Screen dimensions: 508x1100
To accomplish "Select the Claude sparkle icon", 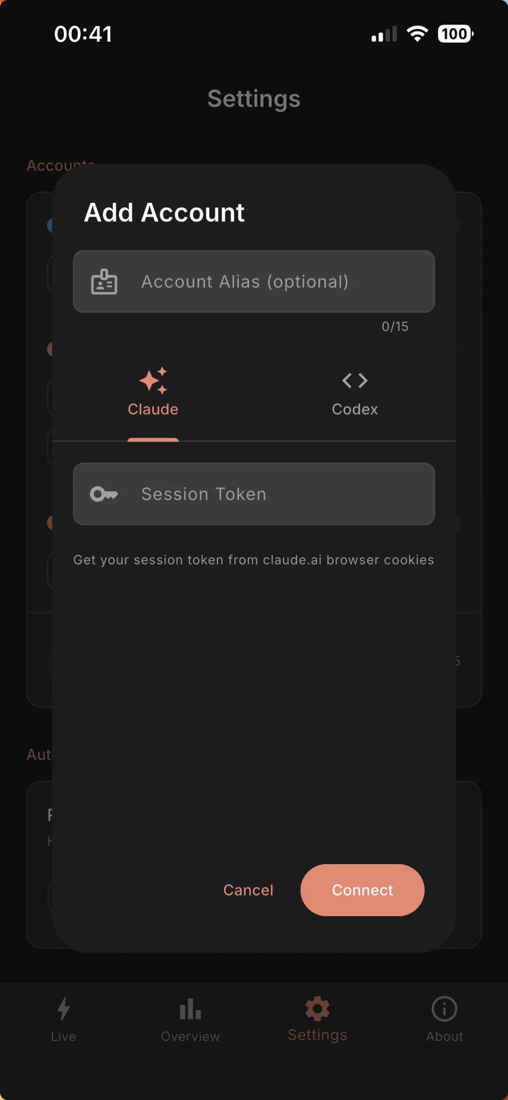I will click(x=153, y=380).
